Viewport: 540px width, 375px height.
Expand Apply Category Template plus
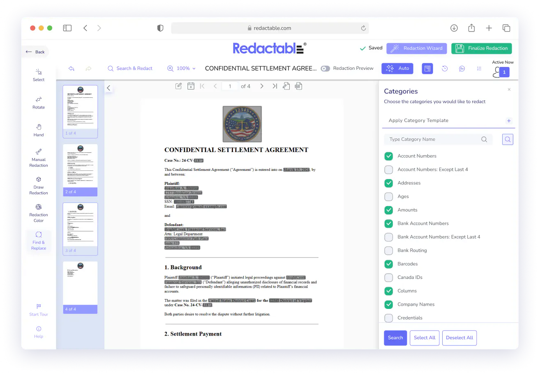[x=509, y=121]
